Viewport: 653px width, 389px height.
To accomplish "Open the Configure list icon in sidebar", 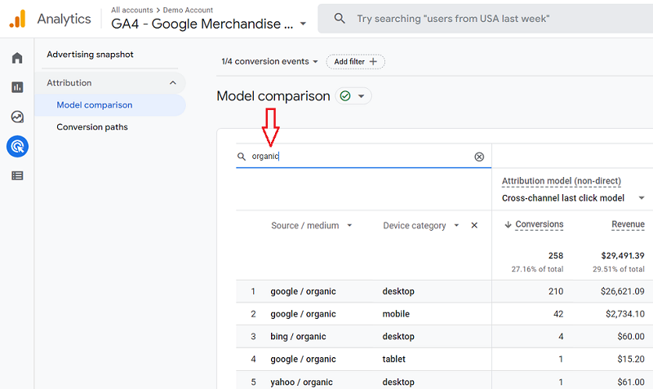I will (x=17, y=175).
